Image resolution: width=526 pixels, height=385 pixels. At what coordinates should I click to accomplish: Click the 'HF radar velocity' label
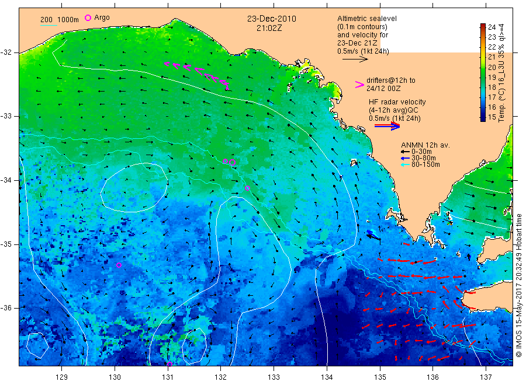397,101
